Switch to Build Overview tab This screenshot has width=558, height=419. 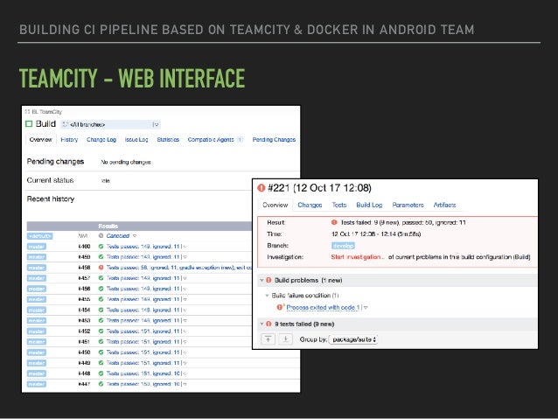pyautogui.click(x=41, y=140)
